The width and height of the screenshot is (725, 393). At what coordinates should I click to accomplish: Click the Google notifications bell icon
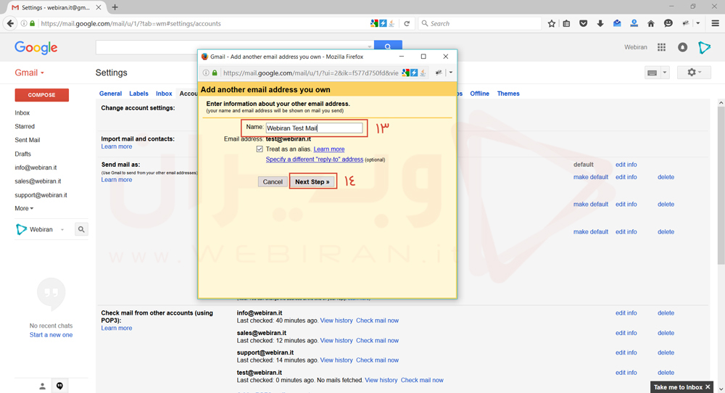(x=682, y=47)
